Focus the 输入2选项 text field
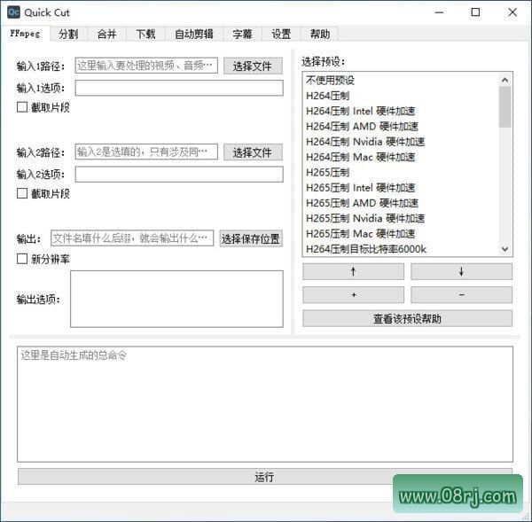The width and height of the screenshot is (532, 522). [x=179, y=174]
